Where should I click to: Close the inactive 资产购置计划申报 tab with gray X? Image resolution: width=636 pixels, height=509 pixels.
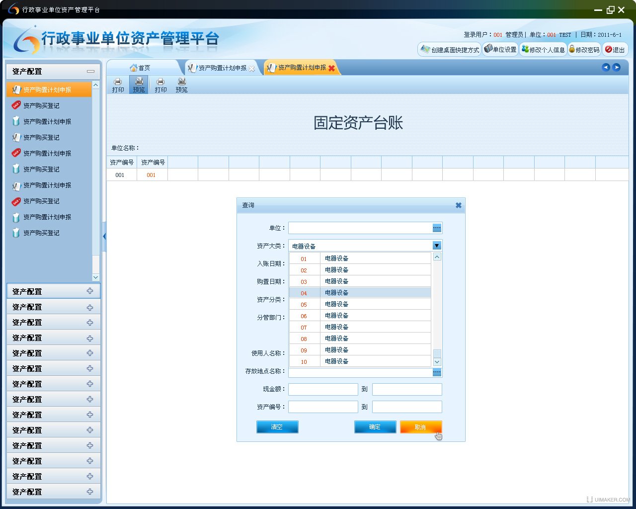click(252, 69)
